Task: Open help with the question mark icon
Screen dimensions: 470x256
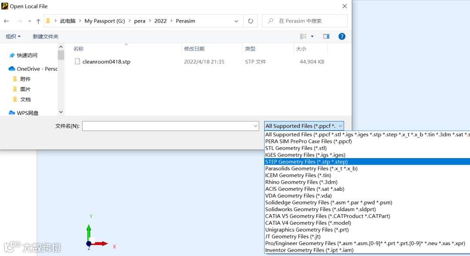Action: click(342, 37)
